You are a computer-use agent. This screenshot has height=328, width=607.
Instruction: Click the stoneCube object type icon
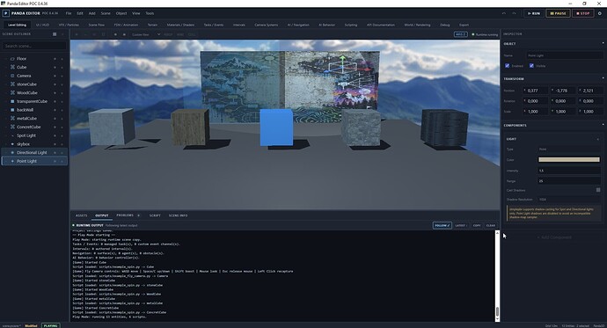coord(12,84)
